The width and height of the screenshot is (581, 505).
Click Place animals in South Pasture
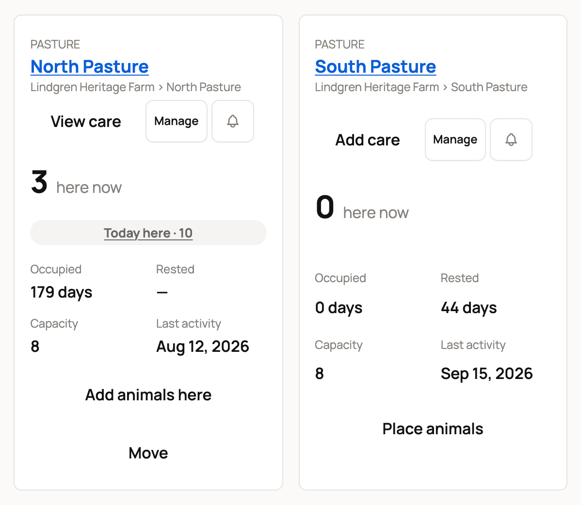coord(433,429)
